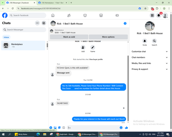Open emoji picker in message field
Screen dimensions: 172x137
(121, 128)
